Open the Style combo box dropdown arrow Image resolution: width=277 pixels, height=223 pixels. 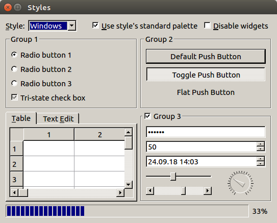(72, 26)
